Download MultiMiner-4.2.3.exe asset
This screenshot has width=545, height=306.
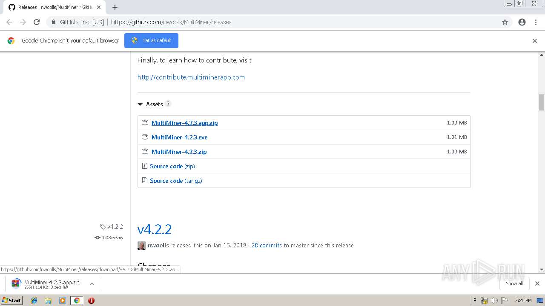(179, 137)
